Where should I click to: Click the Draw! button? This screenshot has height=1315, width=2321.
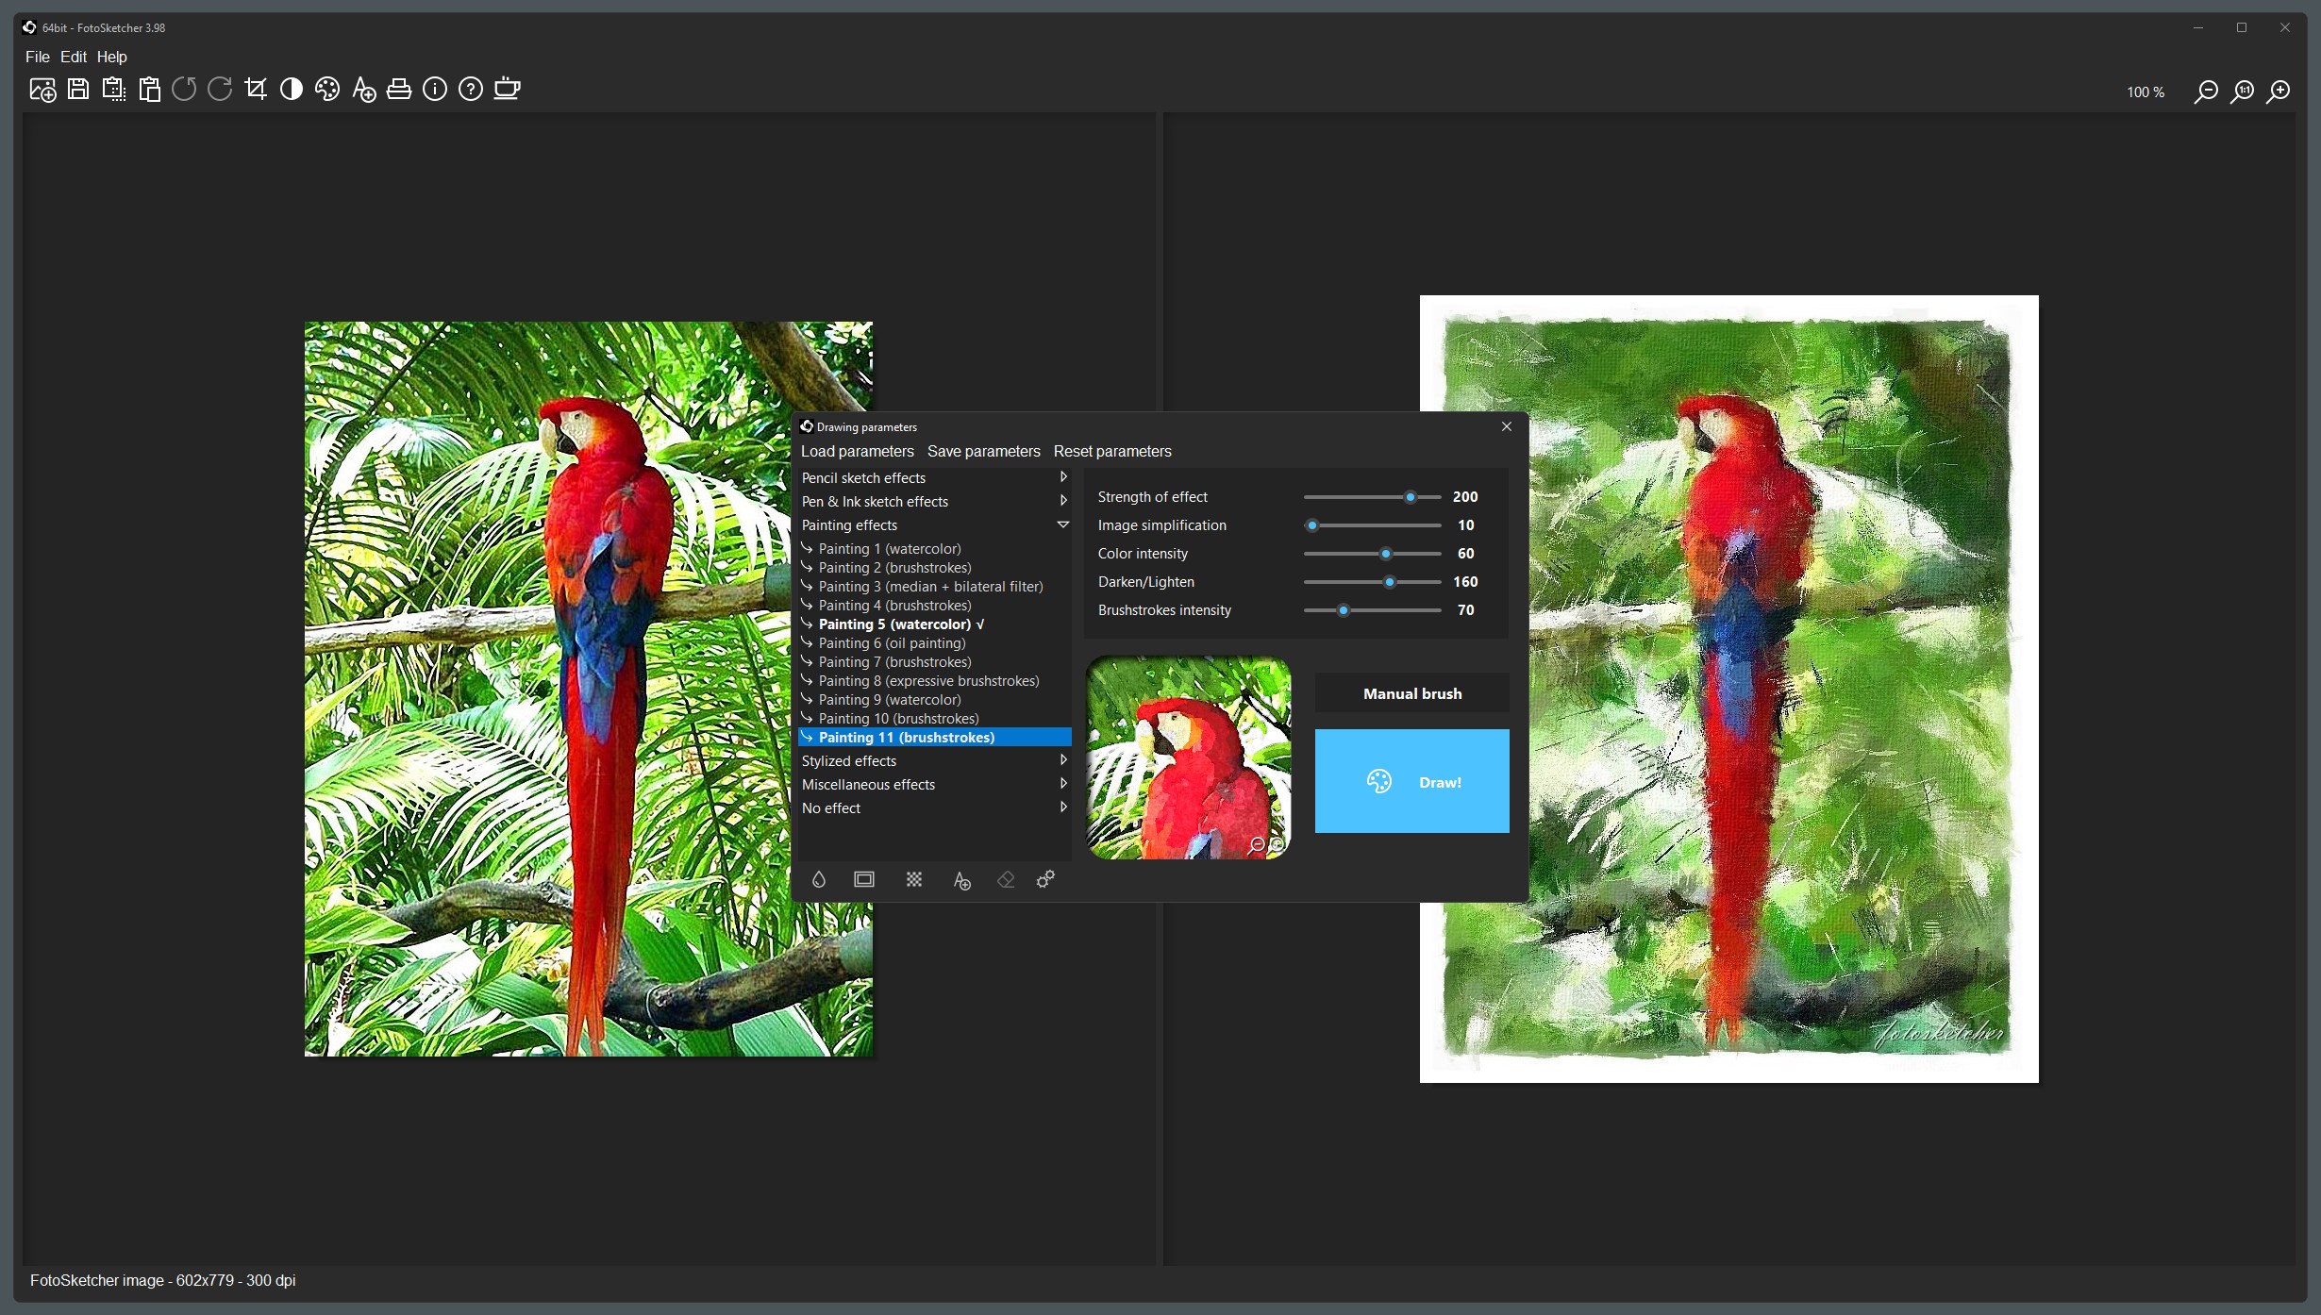1411,781
